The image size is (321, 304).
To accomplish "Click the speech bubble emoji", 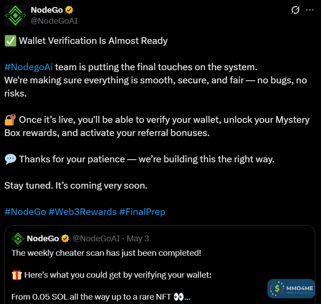I will pyautogui.click(x=10, y=159).
